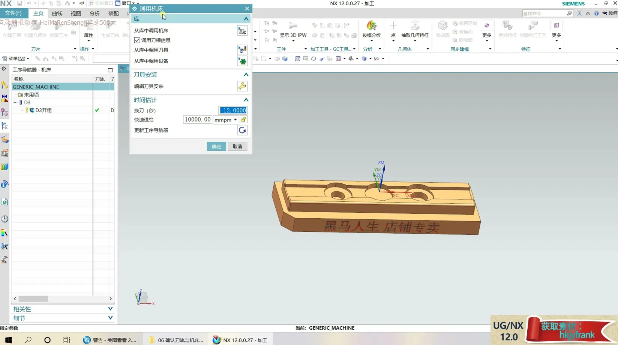Click the update operation navigator refresh icon
The image size is (618, 345).
pos(242,130)
